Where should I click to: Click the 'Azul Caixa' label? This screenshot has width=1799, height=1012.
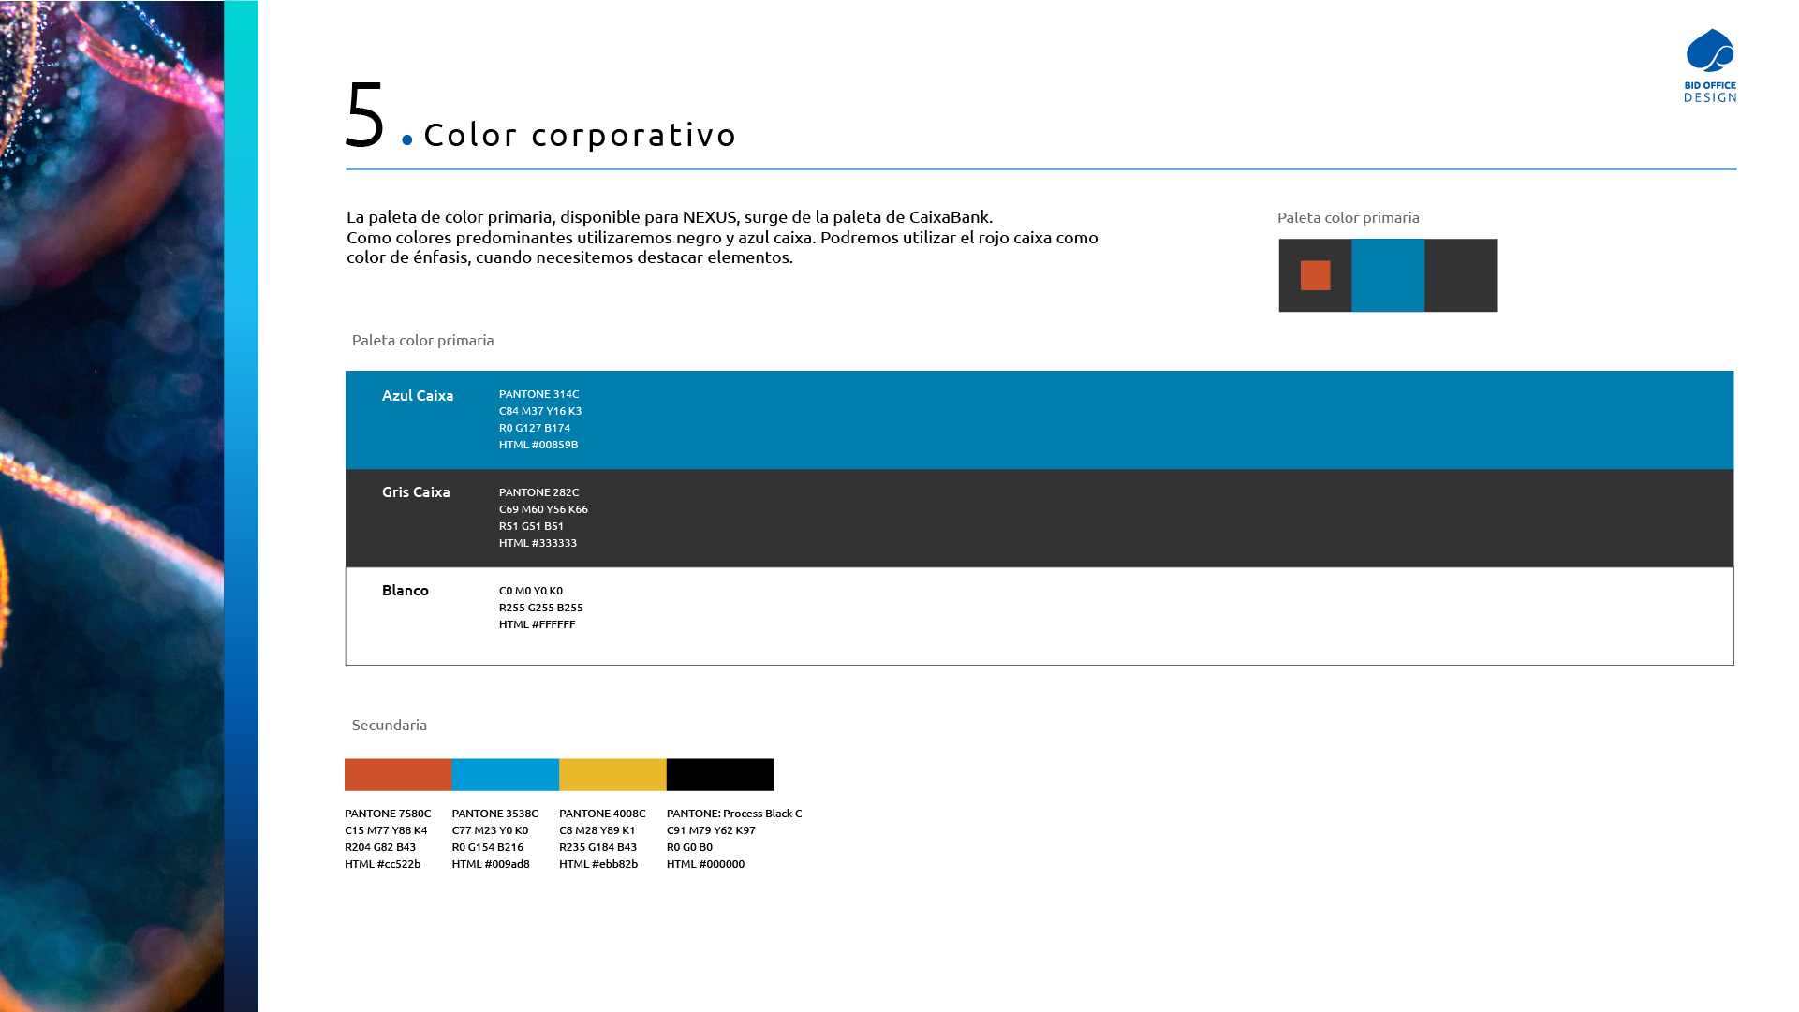coord(418,396)
